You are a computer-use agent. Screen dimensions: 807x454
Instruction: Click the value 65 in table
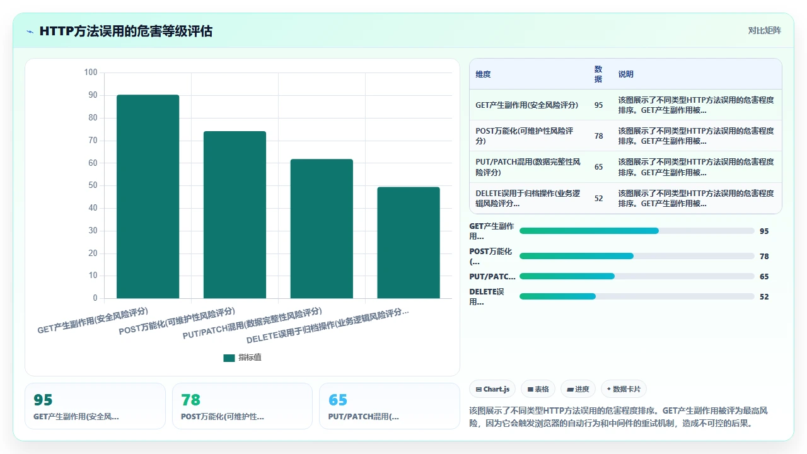[x=598, y=167]
